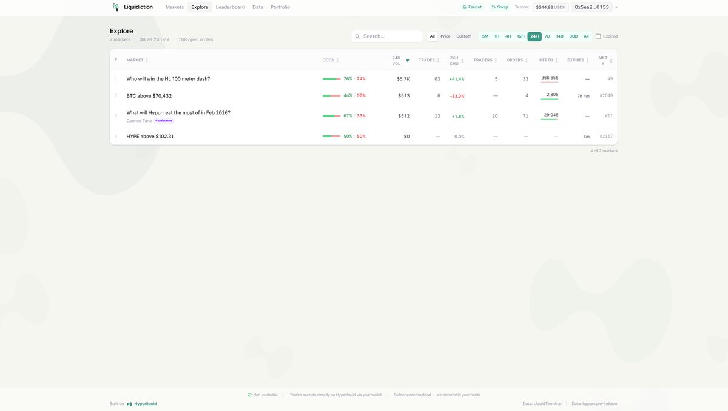Open the Hyperliquid footer link
Image resolution: width=728 pixels, height=411 pixels.
[141, 404]
